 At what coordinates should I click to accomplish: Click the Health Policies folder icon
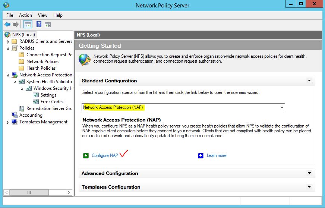(x=21, y=68)
